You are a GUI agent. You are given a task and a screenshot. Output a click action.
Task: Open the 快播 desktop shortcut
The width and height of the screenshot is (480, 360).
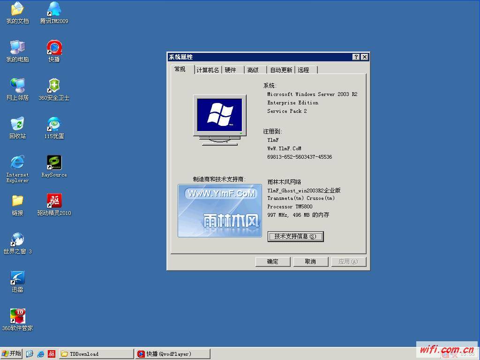54,51
